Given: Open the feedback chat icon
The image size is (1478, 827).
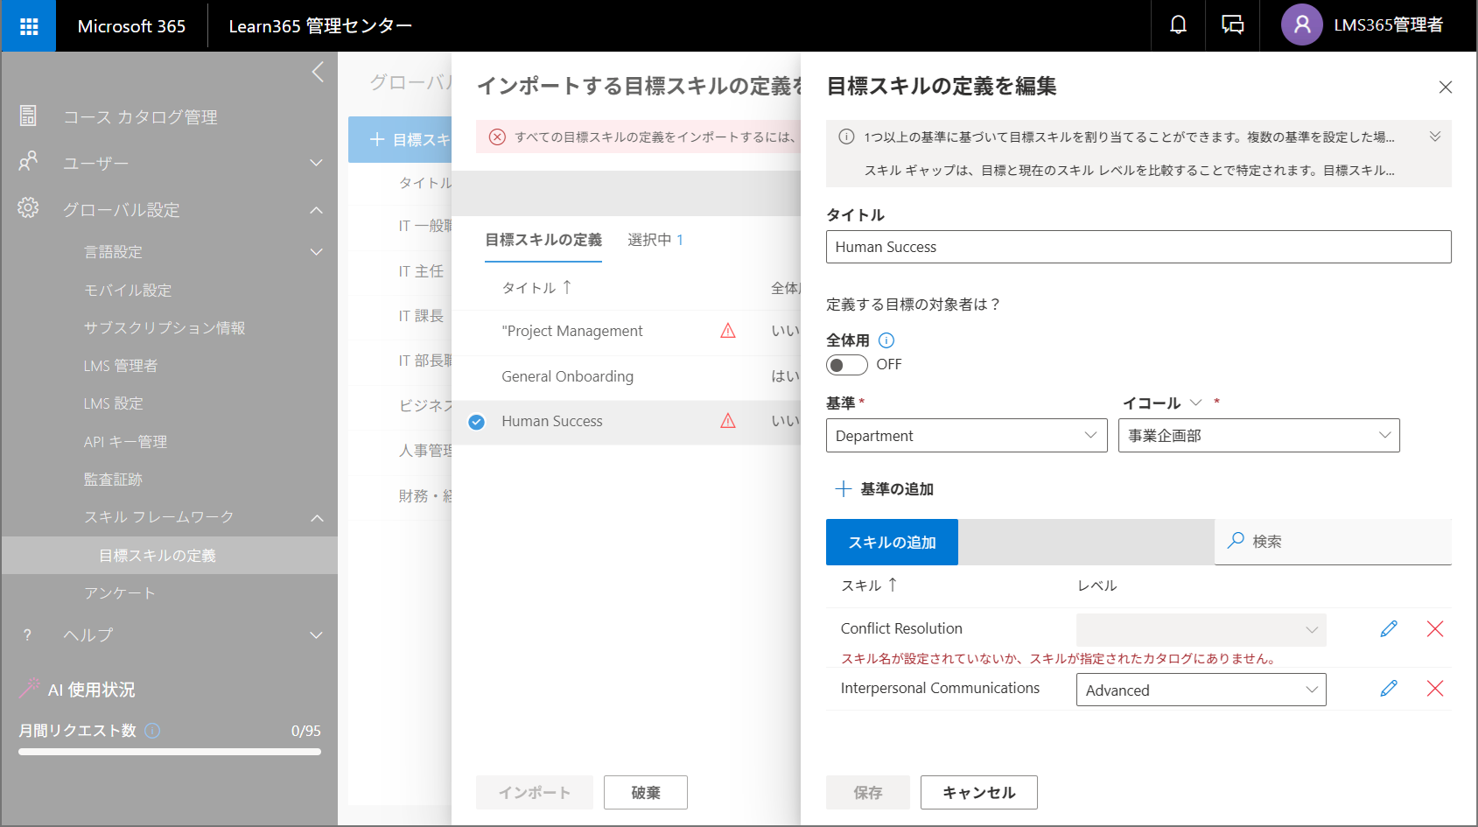Looking at the screenshot, I should 1232,25.
